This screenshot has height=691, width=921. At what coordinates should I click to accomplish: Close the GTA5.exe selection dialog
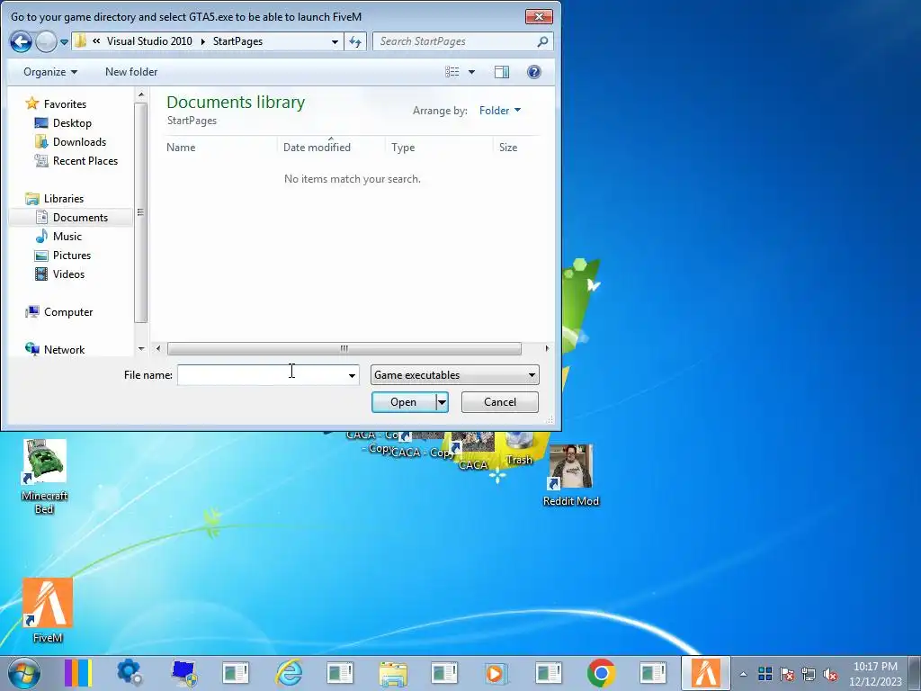pos(539,16)
